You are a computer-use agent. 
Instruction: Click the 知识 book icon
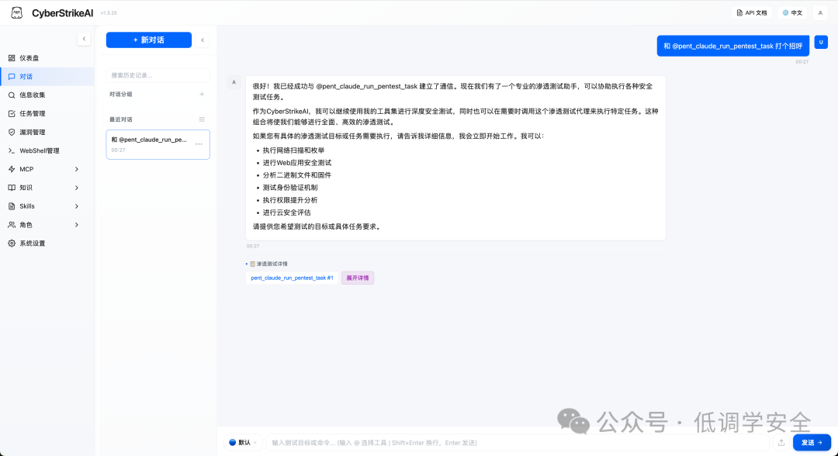tap(12, 188)
